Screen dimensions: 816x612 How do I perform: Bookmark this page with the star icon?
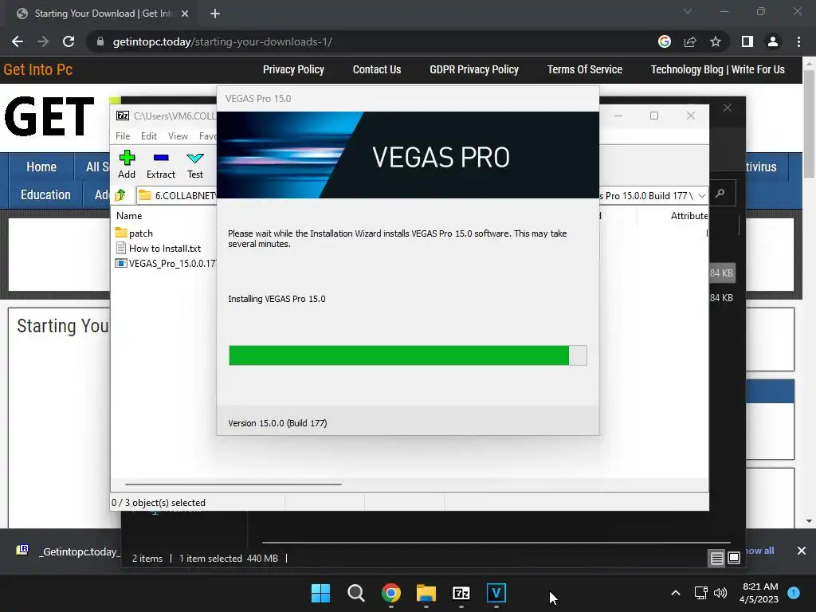coord(716,41)
